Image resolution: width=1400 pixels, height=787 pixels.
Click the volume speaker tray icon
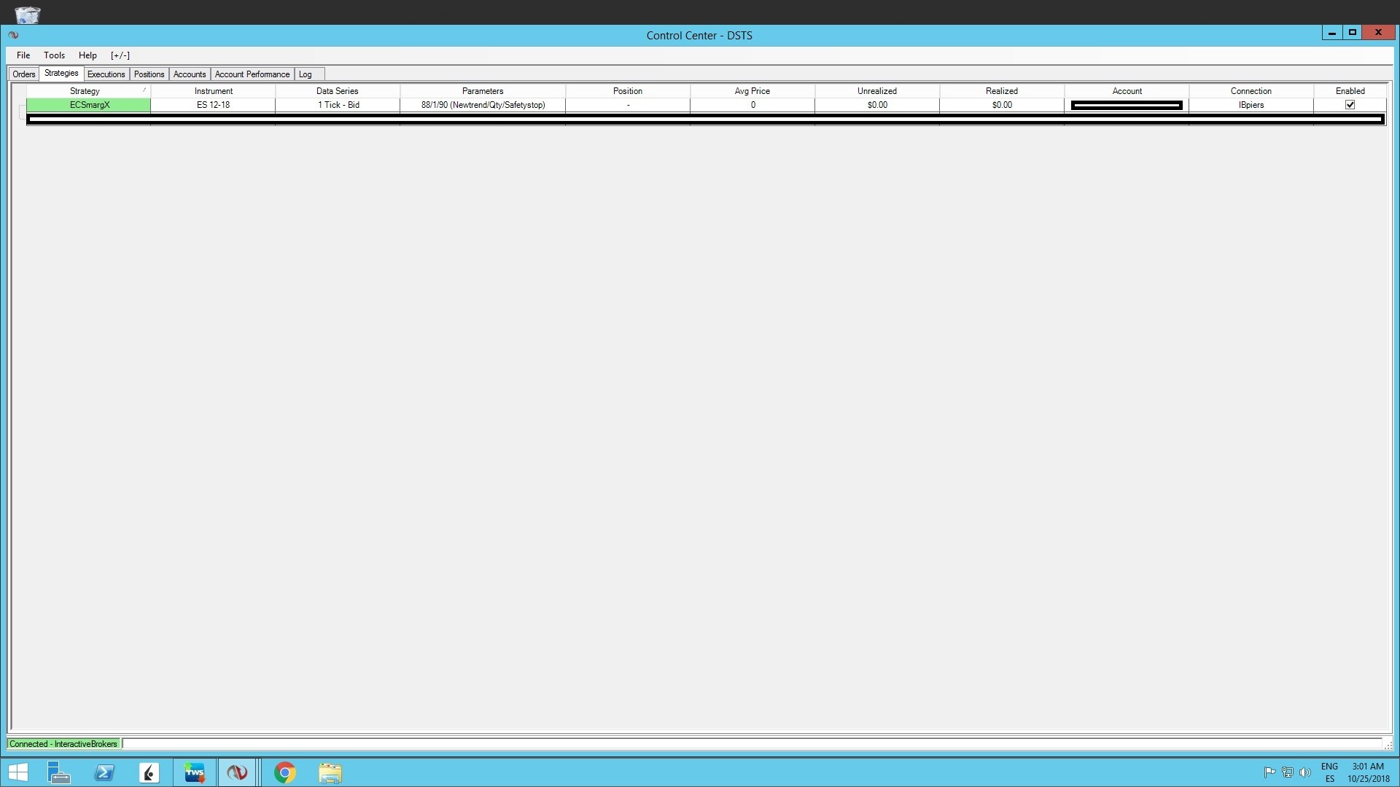point(1304,772)
